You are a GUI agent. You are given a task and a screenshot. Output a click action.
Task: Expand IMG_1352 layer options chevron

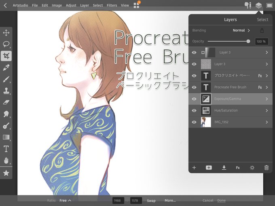(267, 122)
